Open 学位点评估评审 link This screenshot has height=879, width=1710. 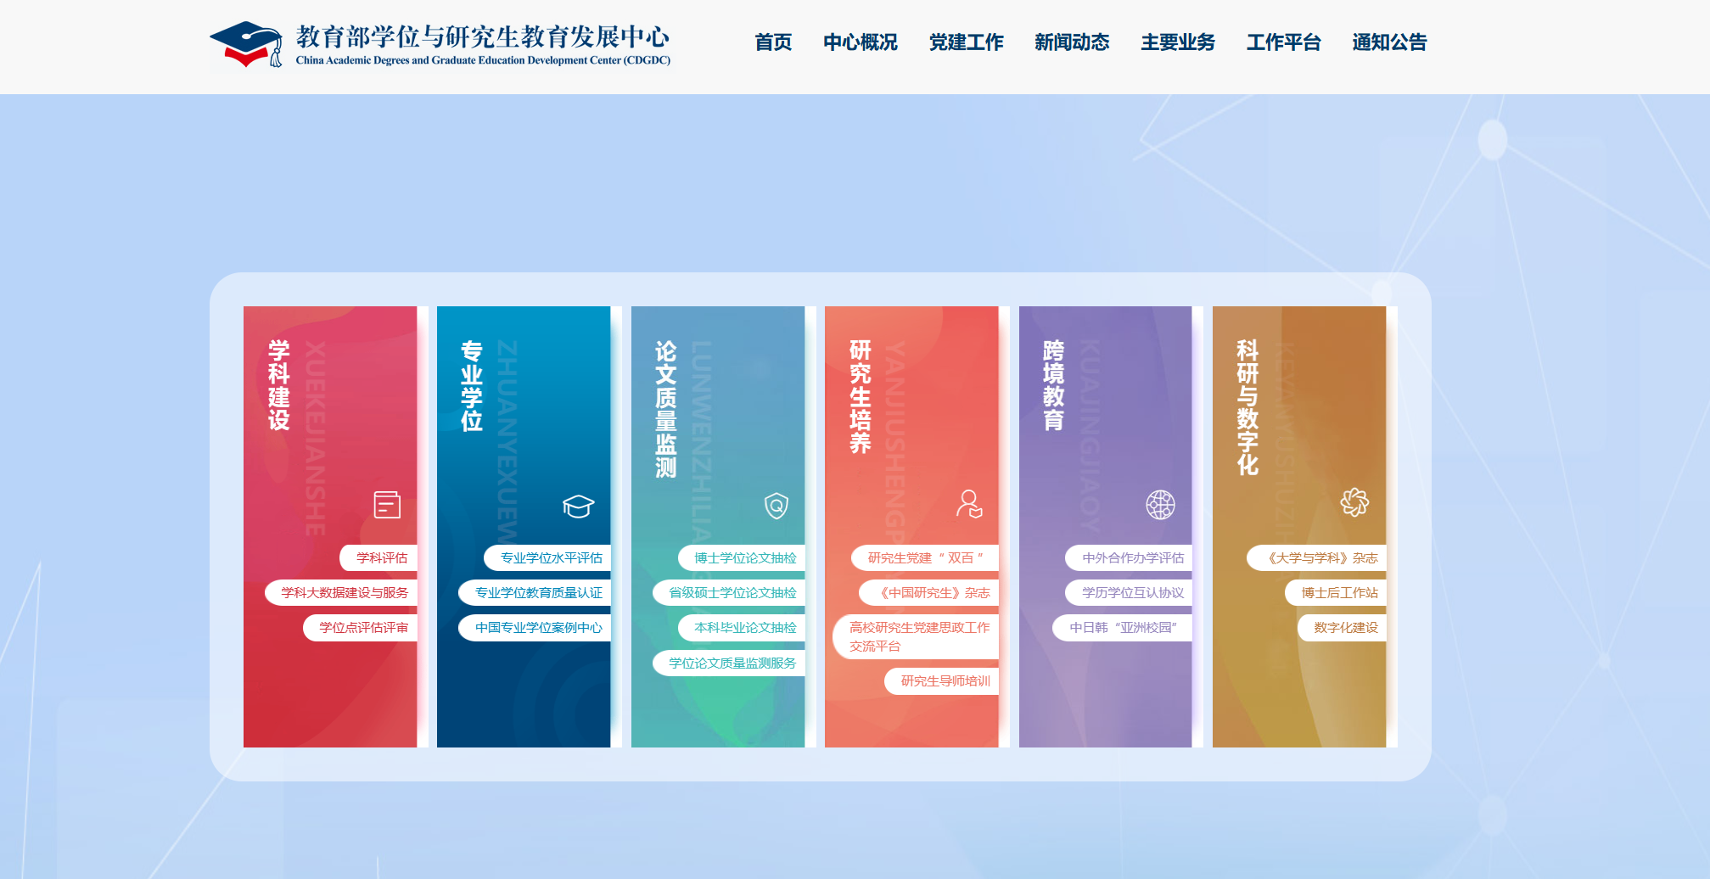(361, 628)
